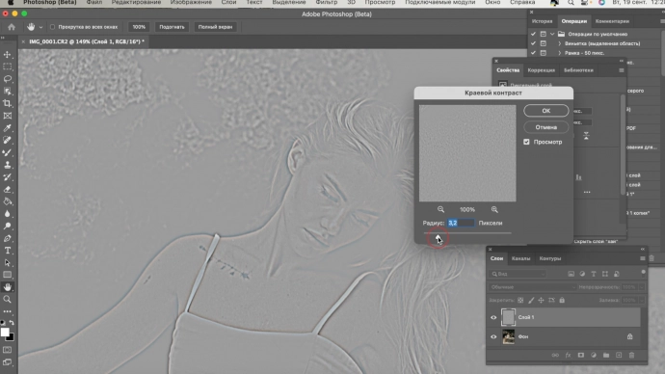Screen dimensions: 665x374
Task: Select the Rectangle shape tool
Action: click(x=7, y=275)
